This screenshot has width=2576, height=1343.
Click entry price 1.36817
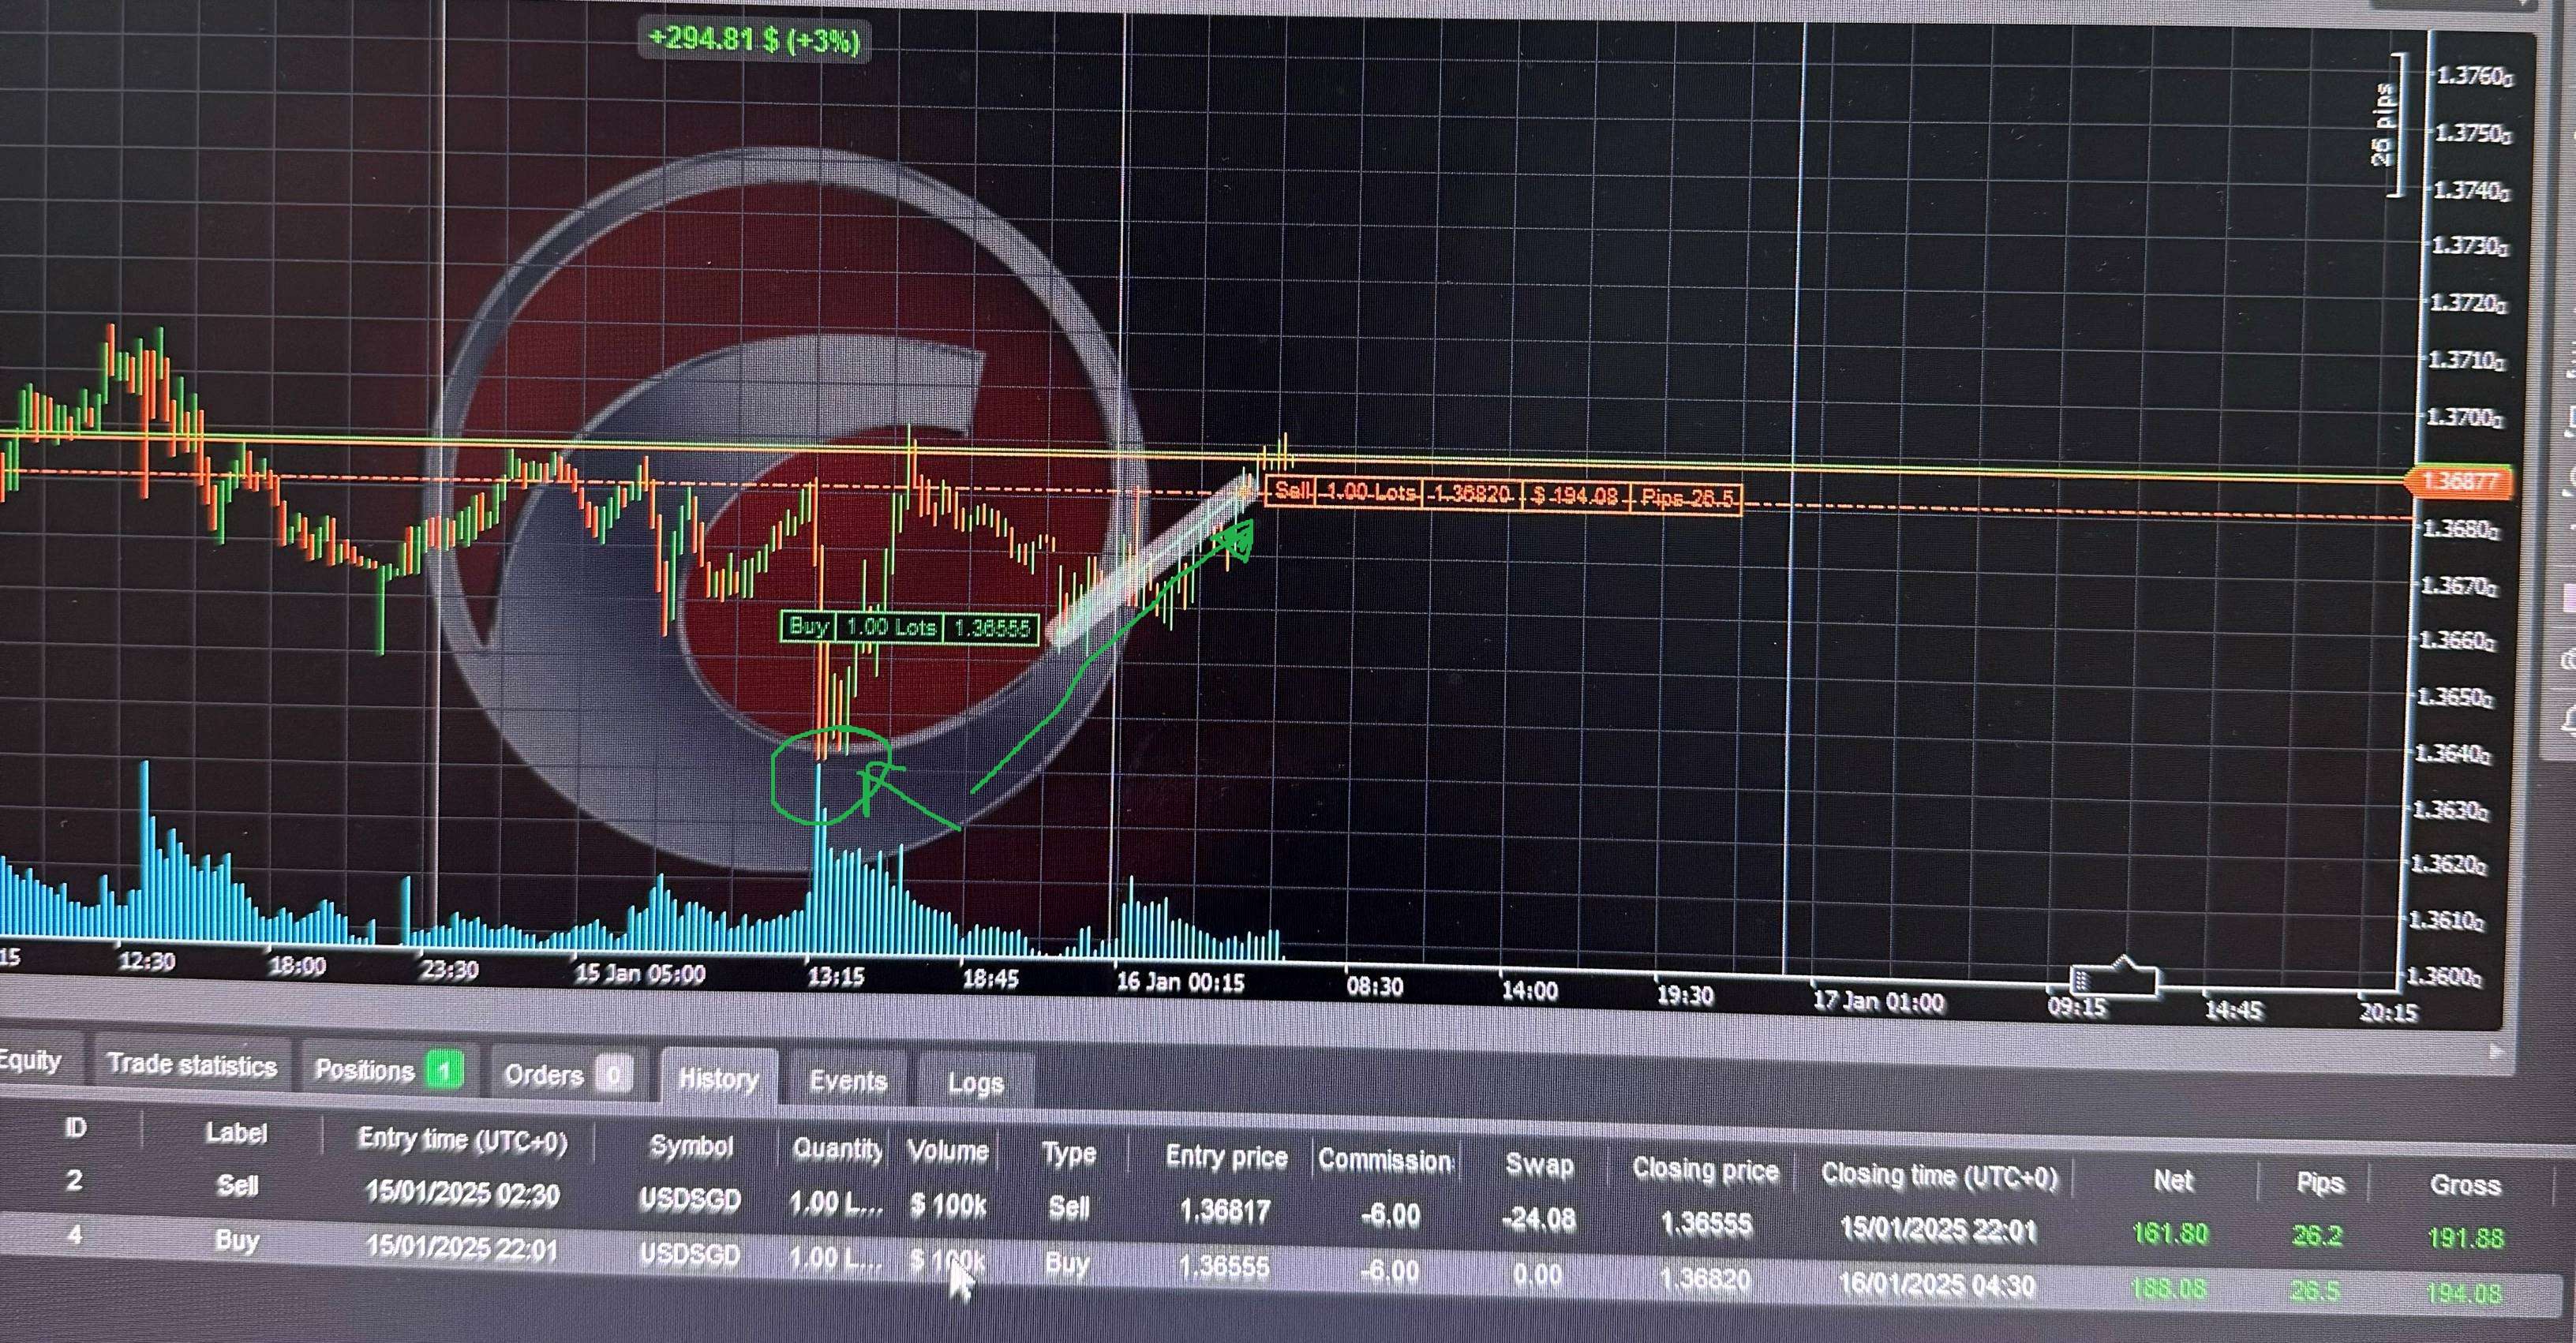click(x=1225, y=1211)
